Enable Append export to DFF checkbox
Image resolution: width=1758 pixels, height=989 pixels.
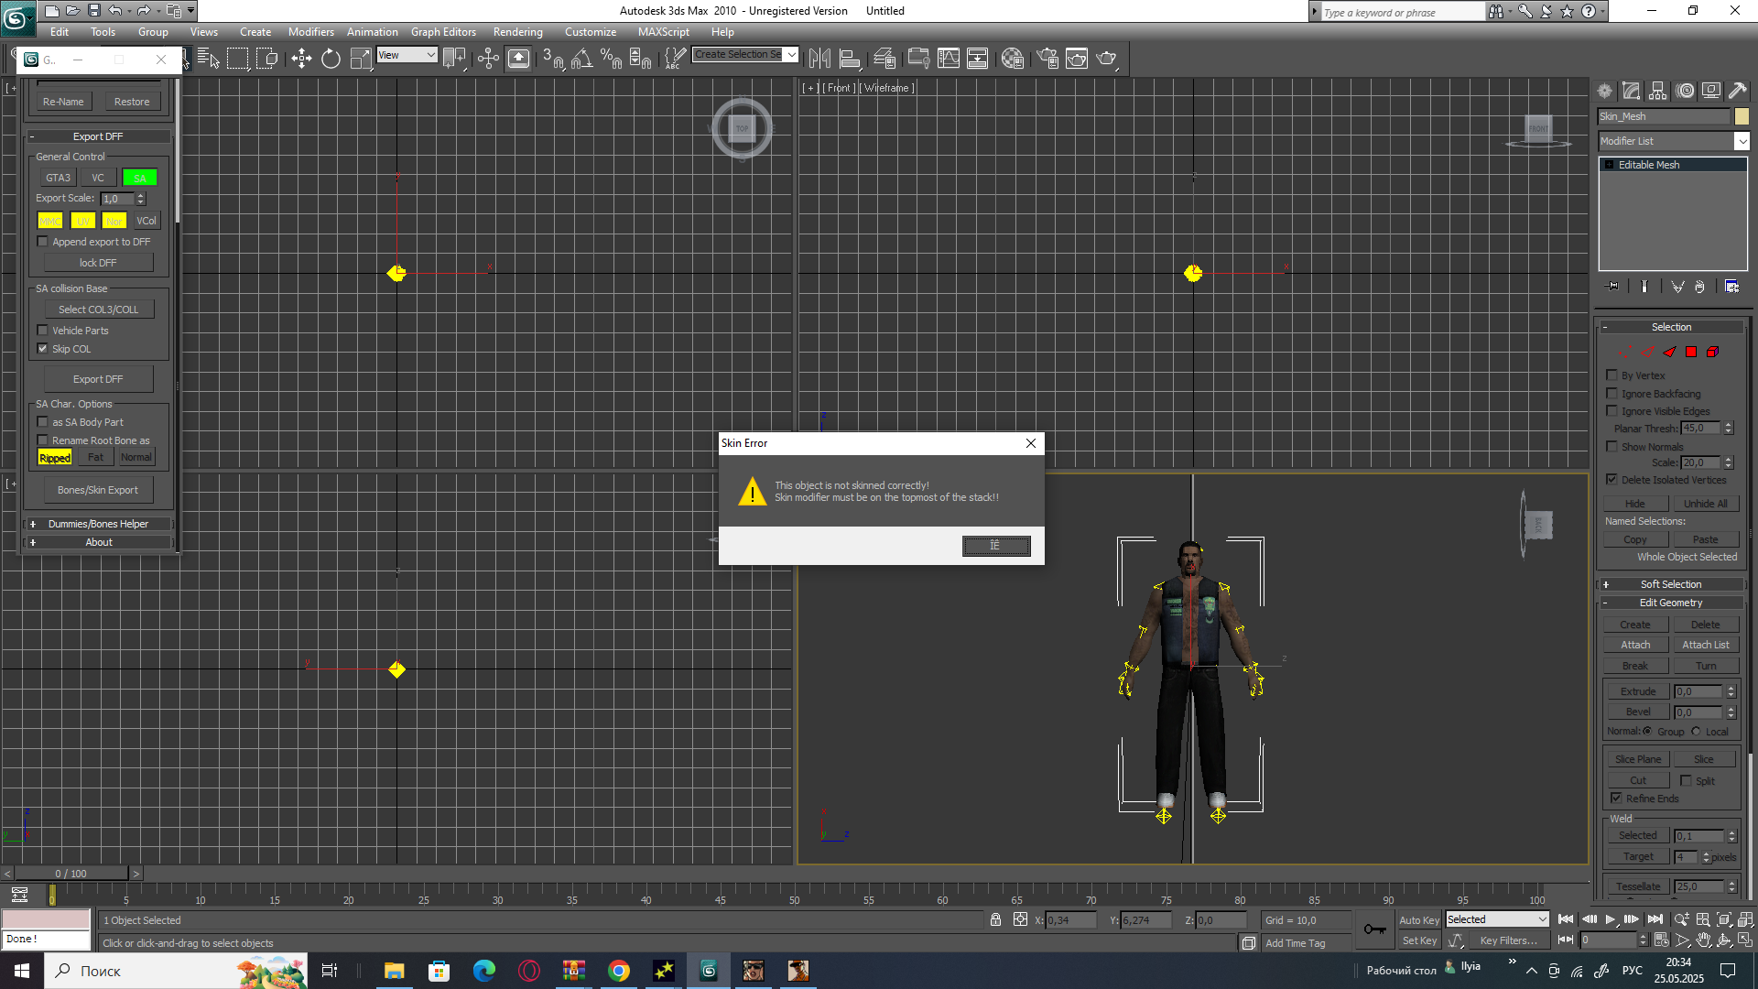(x=43, y=242)
